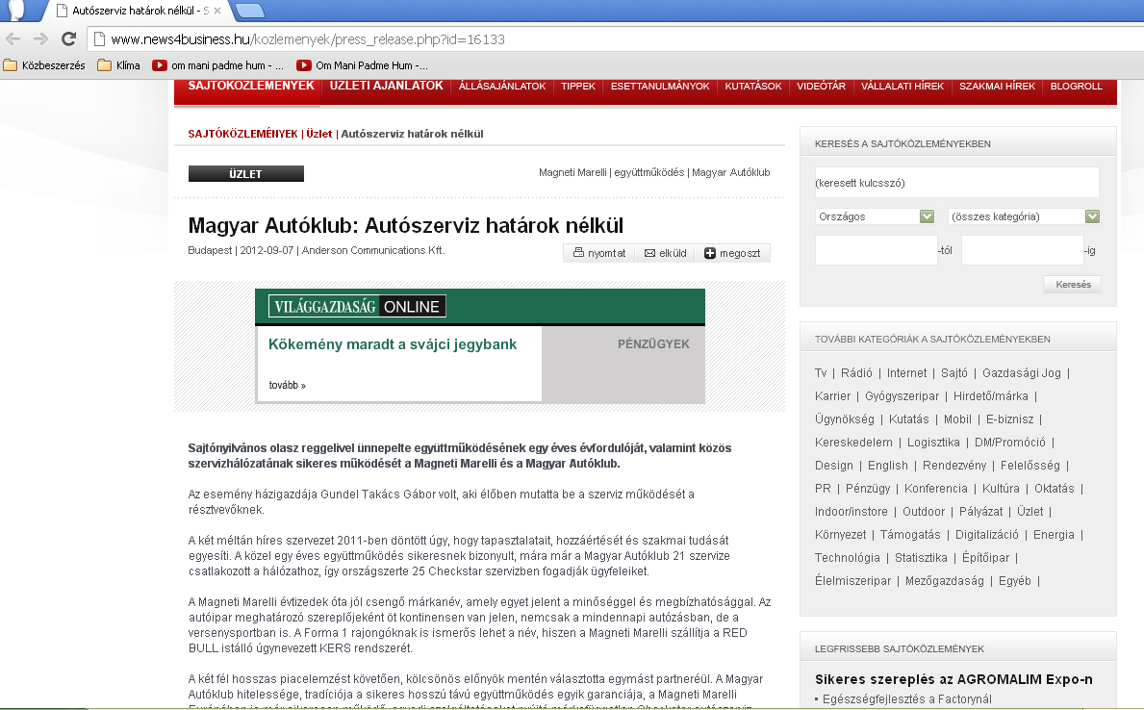Screen dimensions: 1144x710
Task: Open ÜZLETI AJÁNLATOK navigation tab
Action: click(x=386, y=87)
